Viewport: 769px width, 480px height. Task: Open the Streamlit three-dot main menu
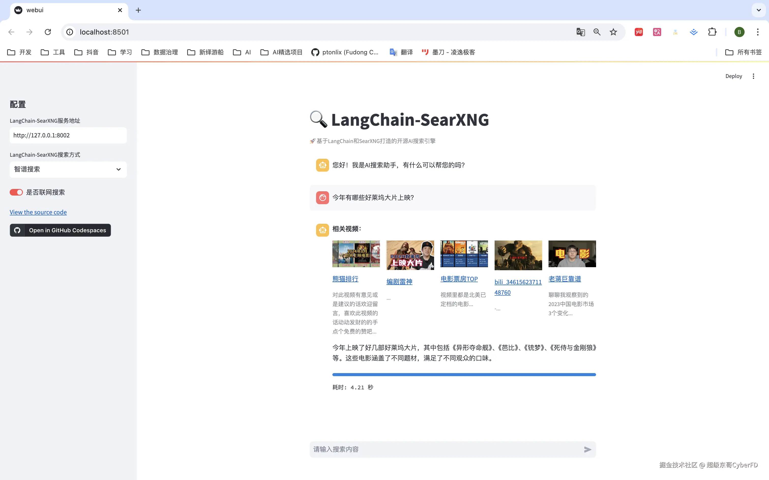[x=753, y=76]
